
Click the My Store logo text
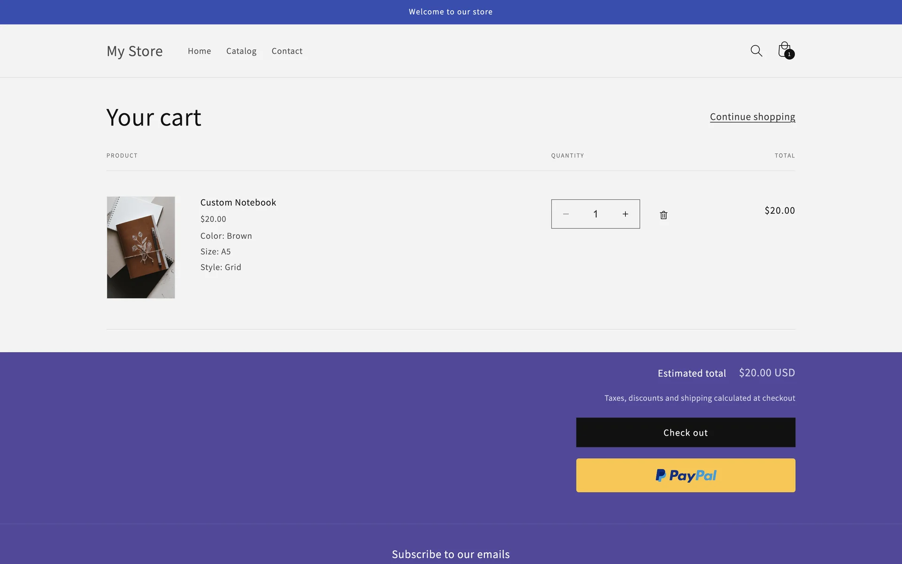click(x=134, y=51)
